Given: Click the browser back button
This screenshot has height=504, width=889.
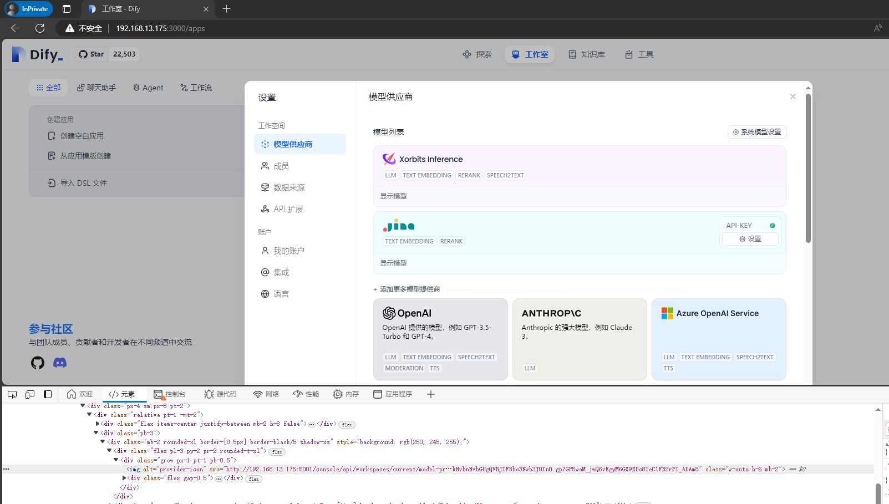Looking at the screenshot, I should pos(16,28).
